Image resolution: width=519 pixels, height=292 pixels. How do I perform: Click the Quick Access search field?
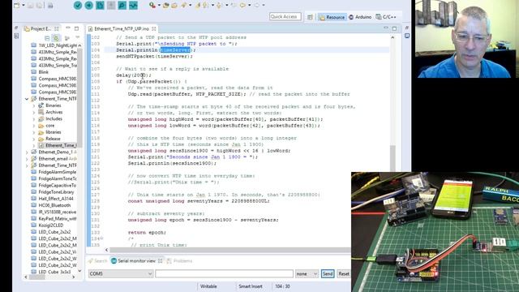point(285,16)
